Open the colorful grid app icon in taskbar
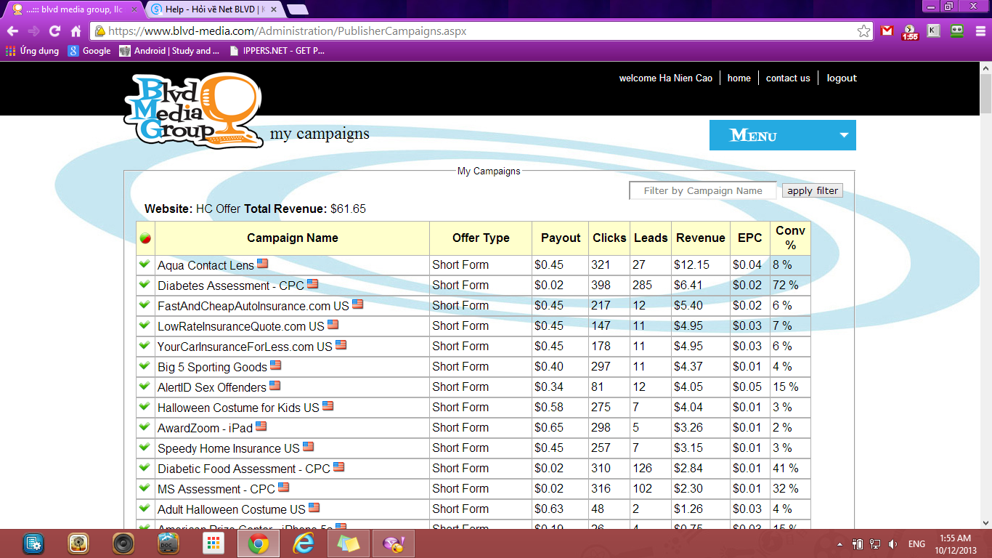Viewport: 992px width, 558px height. (x=214, y=543)
